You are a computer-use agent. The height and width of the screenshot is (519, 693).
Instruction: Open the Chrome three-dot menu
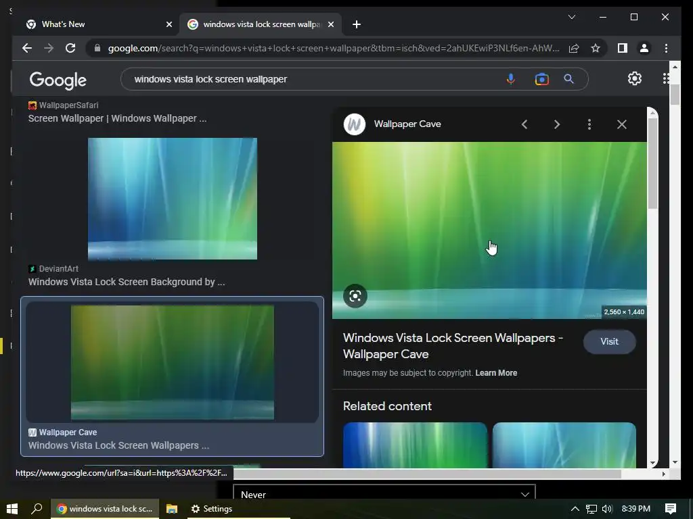666,48
